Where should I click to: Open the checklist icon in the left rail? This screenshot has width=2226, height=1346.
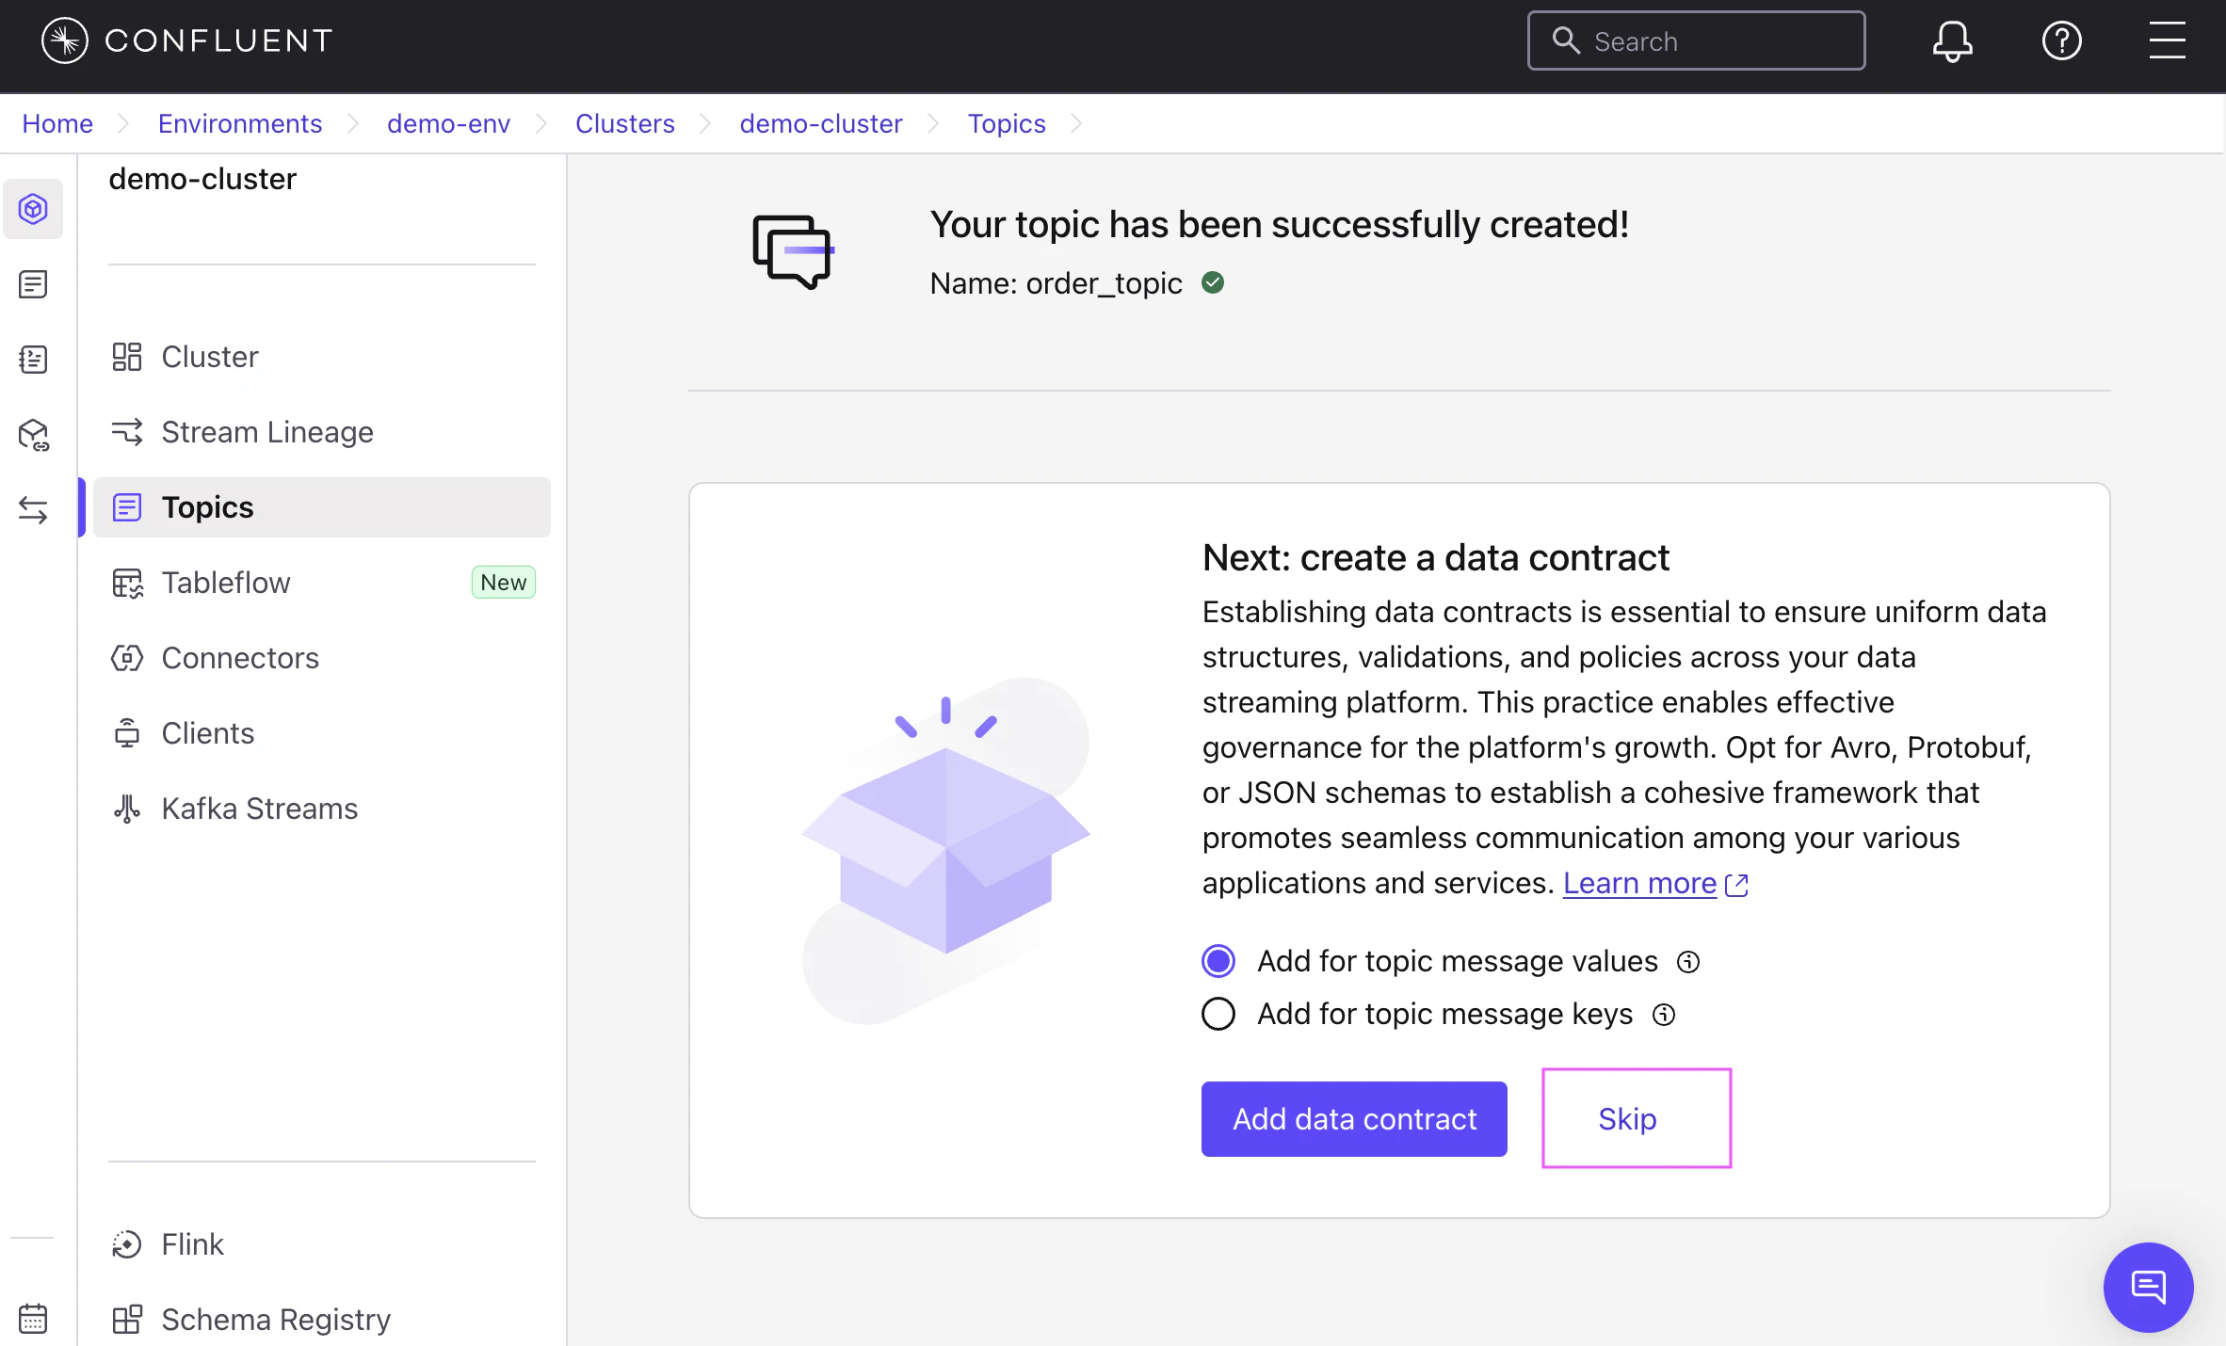33,360
